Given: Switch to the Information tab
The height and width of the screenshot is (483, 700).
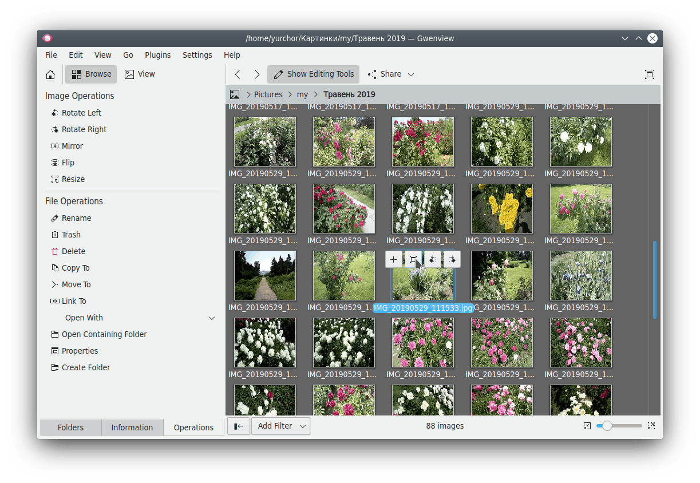Looking at the screenshot, I should [x=132, y=427].
